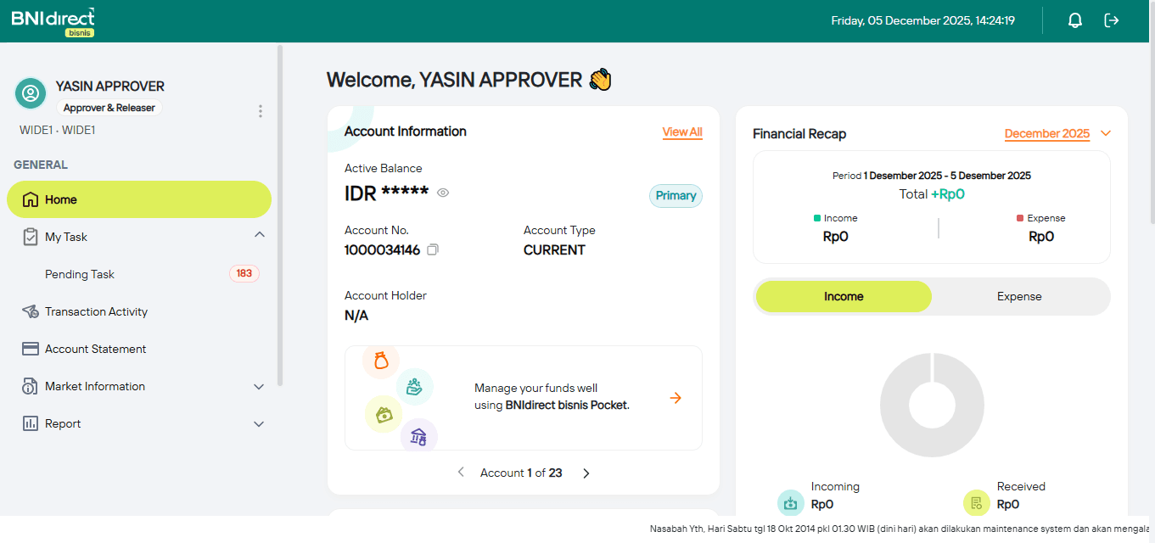
Task: Click the Account Statement card icon
Action: pyautogui.click(x=31, y=349)
